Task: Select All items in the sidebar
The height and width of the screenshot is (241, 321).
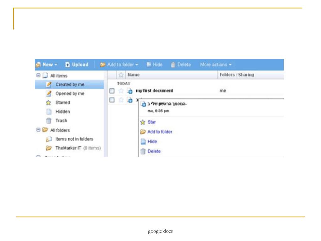Action: (x=59, y=76)
